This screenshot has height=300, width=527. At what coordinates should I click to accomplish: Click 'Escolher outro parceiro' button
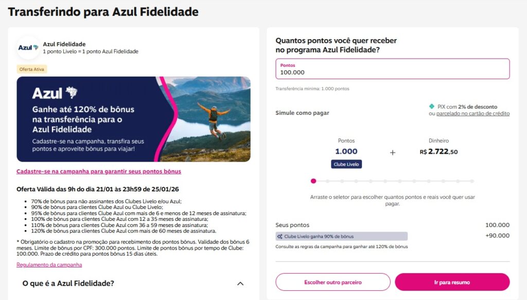click(333, 282)
